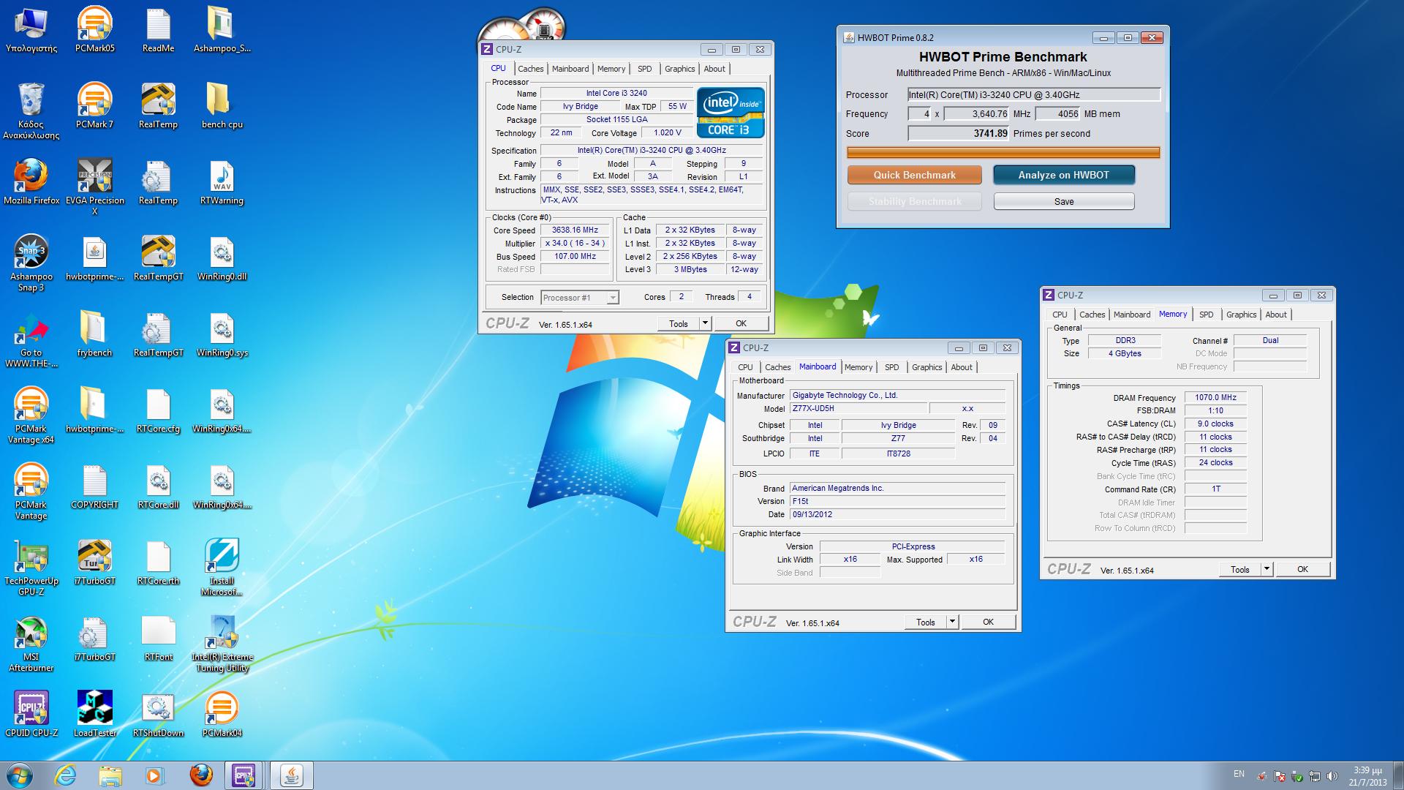Launch TechPowerUp GPU-Z shortcut
The height and width of the screenshot is (790, 1404).
click(31, 567)
